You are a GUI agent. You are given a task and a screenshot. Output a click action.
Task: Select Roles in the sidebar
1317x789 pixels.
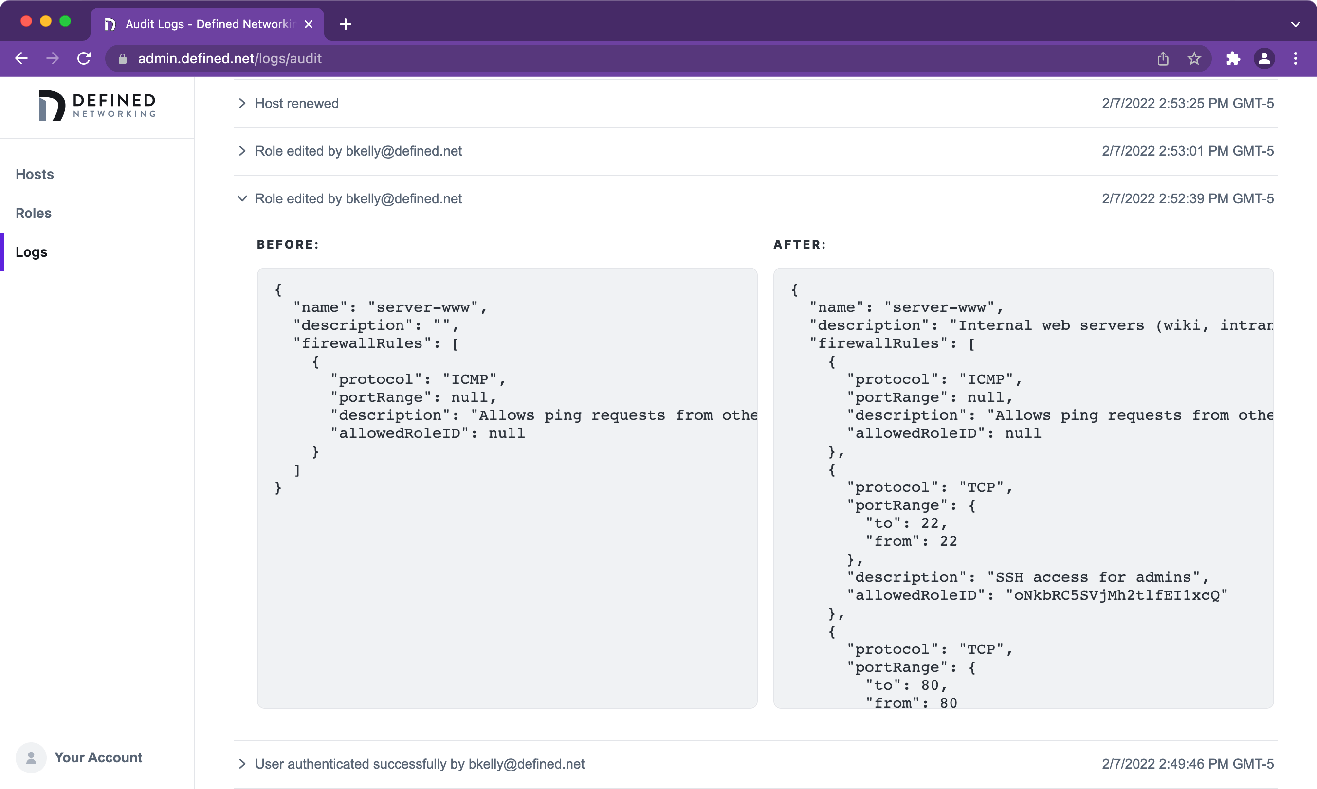point(33,213)
